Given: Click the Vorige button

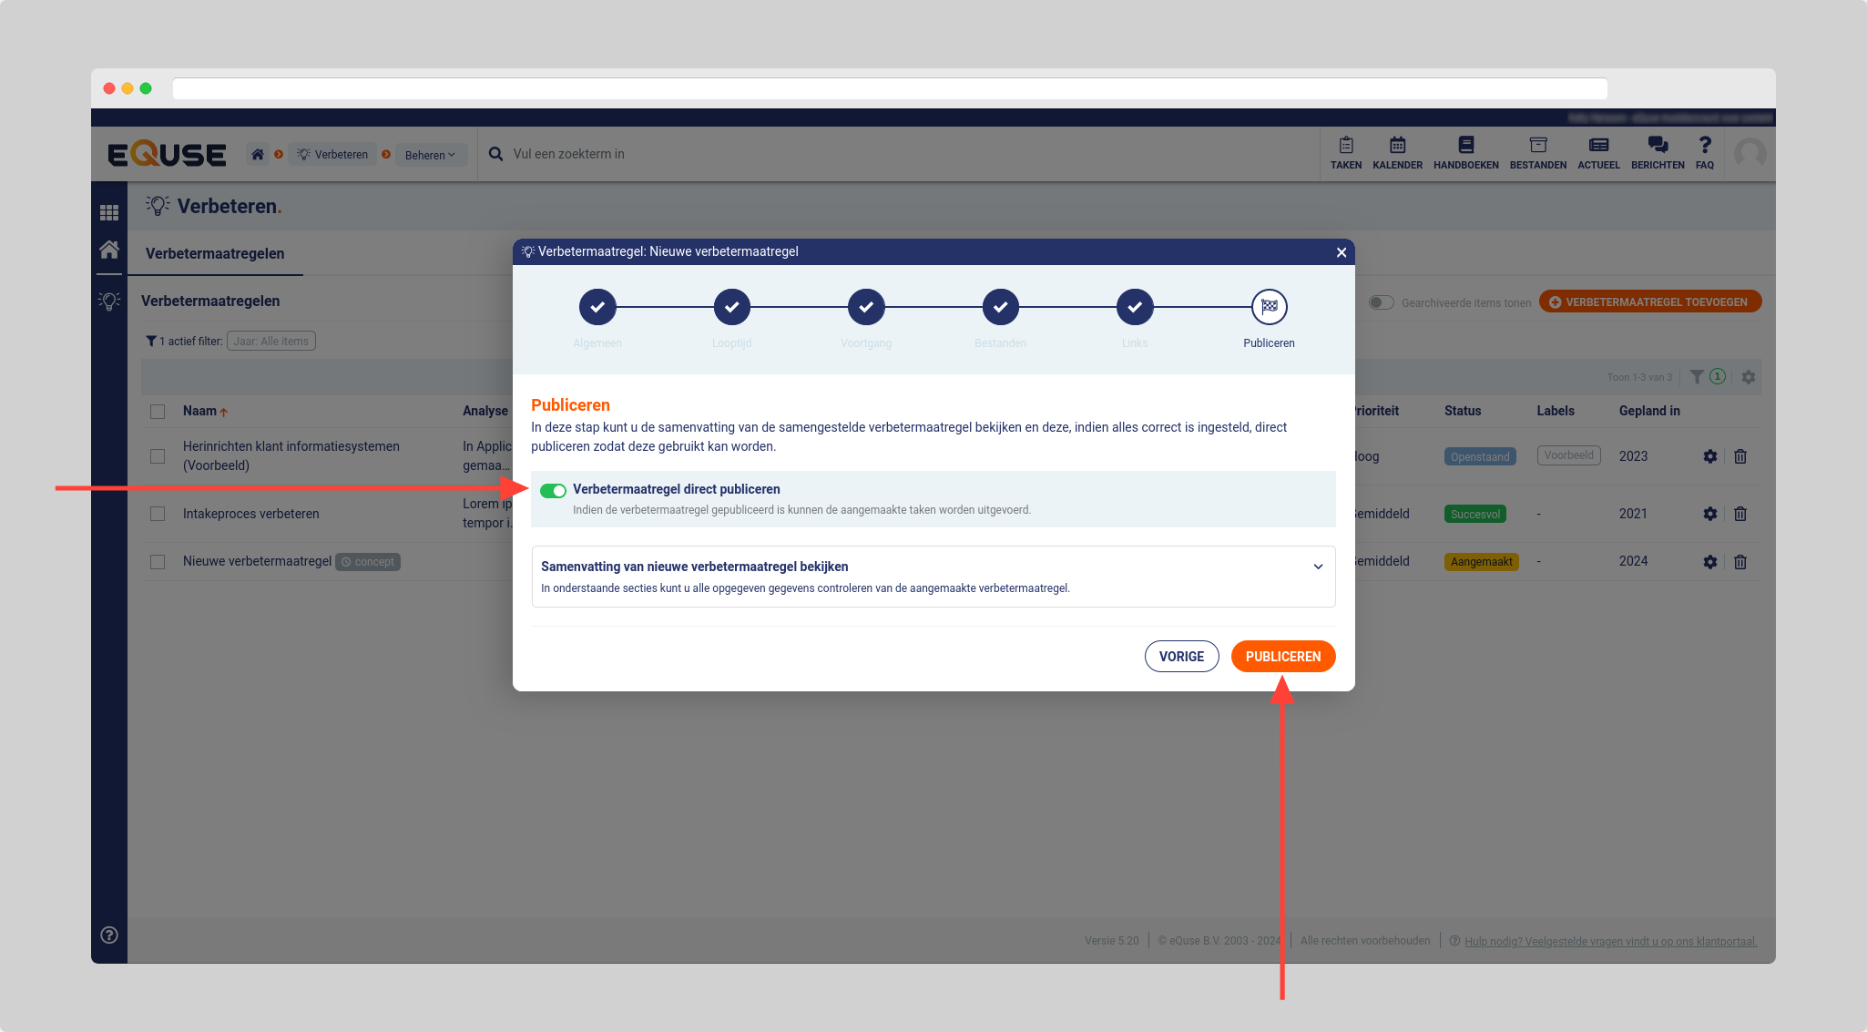Looking at the screenshot, I should [1181, 657].
